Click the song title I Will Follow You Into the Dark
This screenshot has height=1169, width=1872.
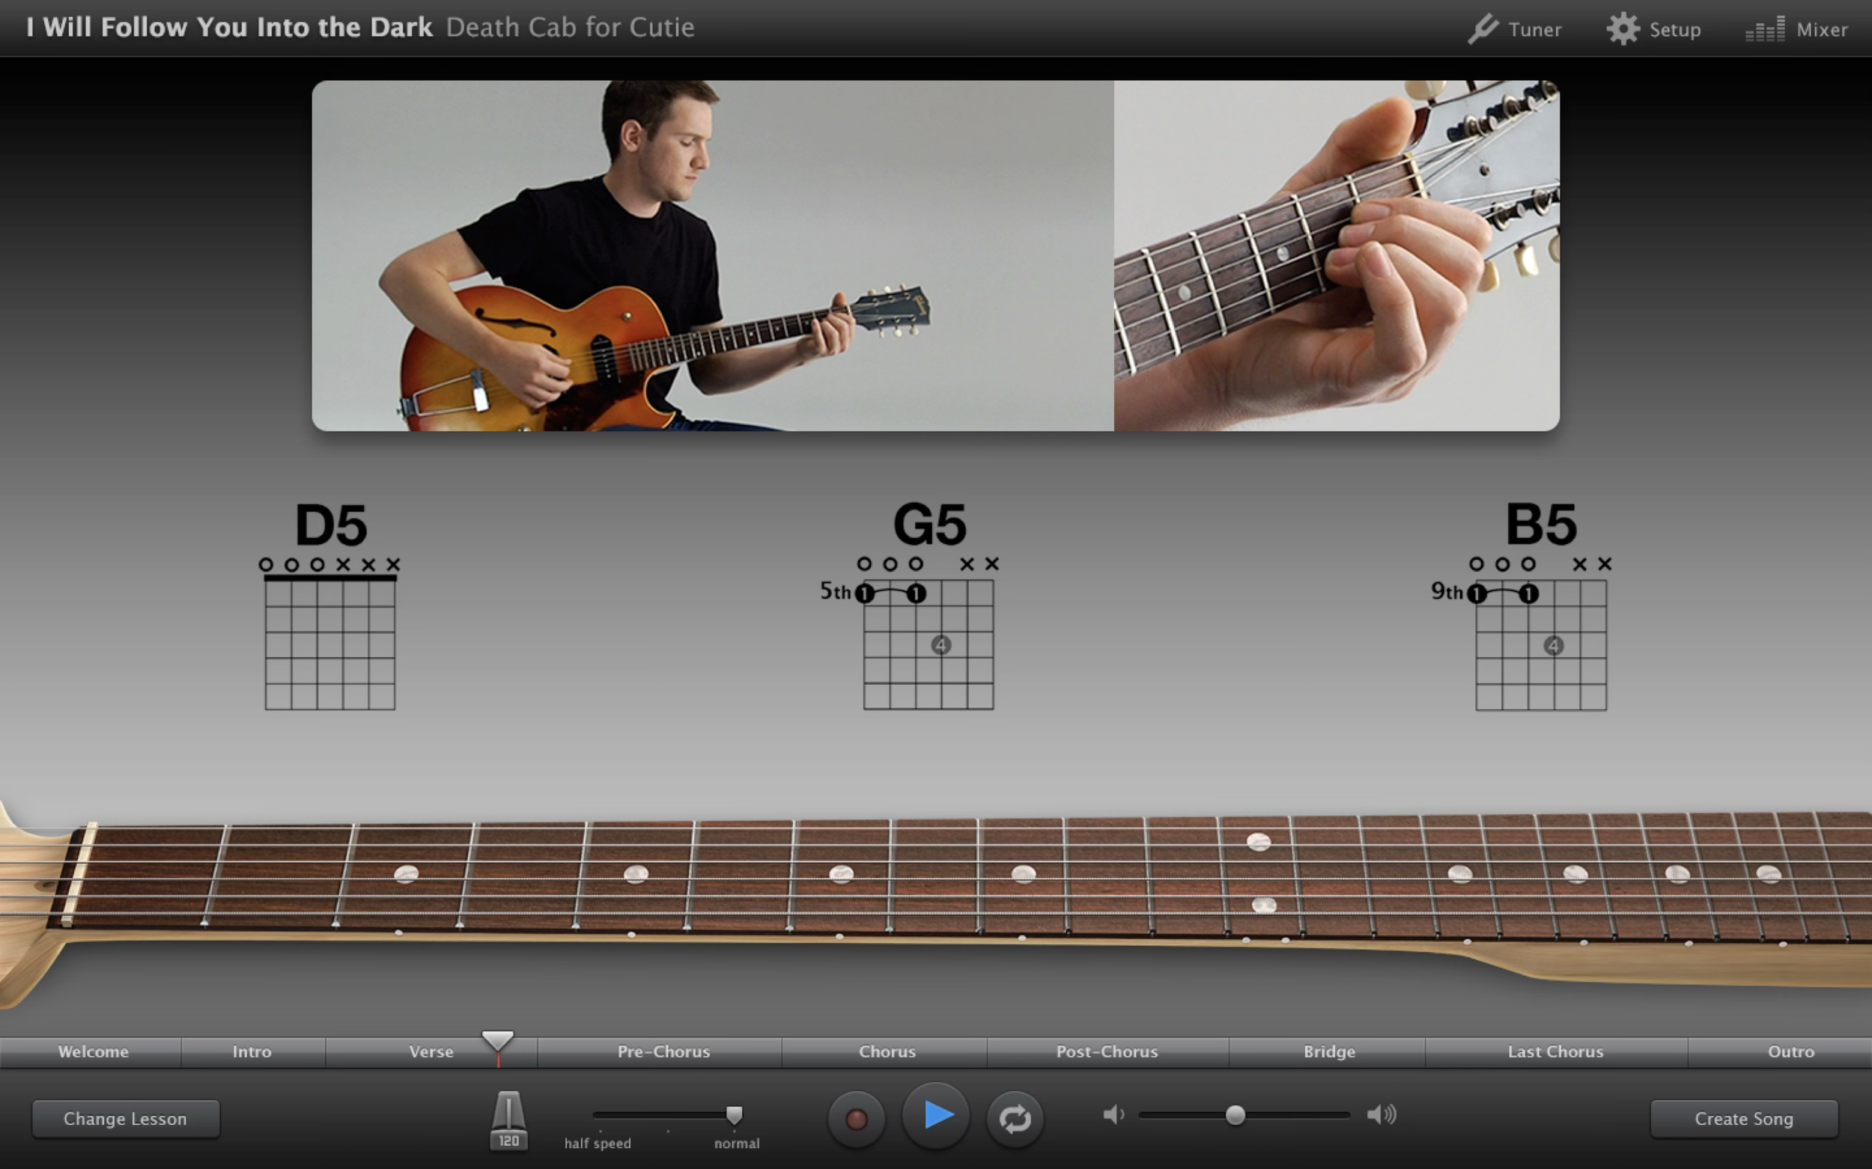pos(229,28)
